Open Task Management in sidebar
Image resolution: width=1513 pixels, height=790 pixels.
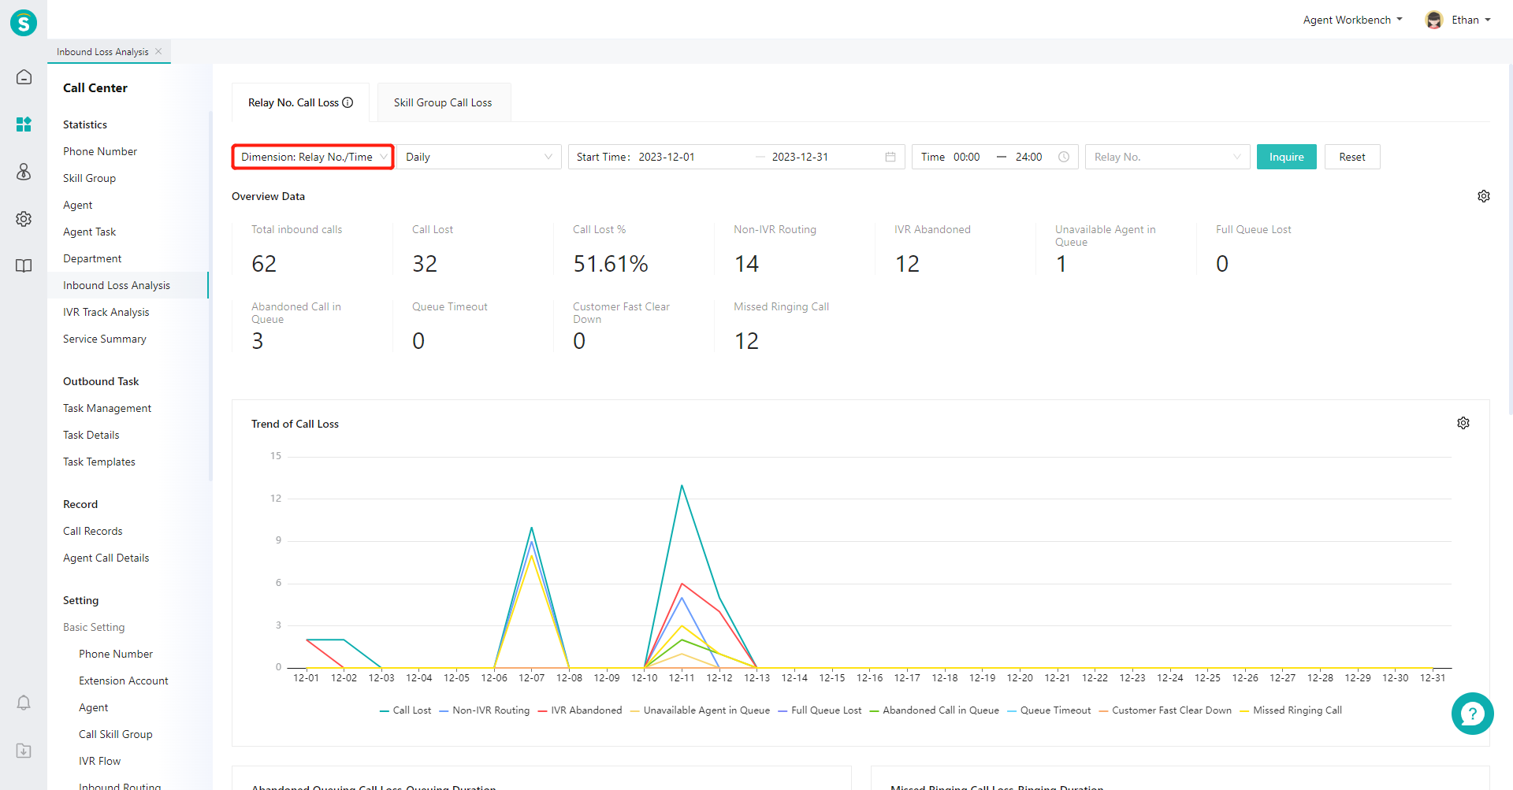pyautogui.click(x=107, y=408)
